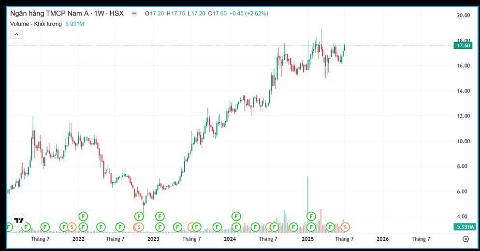Collapse the indicator legend chevron
The width and height of the screenshot is (480, 251).
point(16,34)
